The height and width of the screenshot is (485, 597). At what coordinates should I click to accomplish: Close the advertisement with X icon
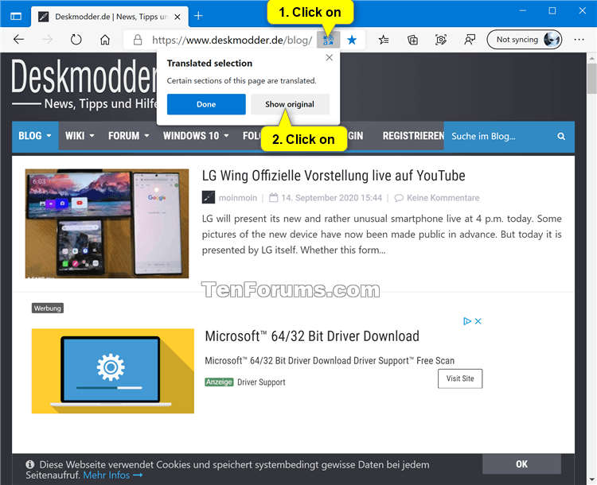[478, 321]
